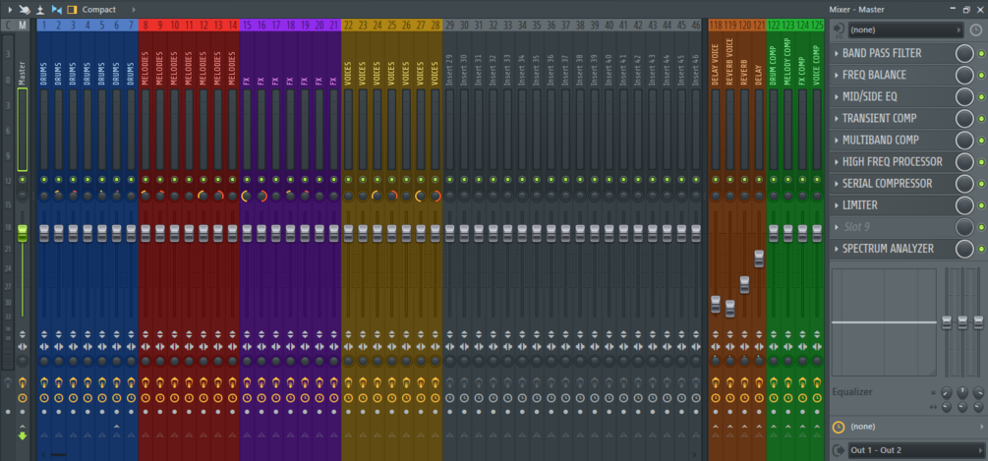Select track 125 VOICE COMP header
Screen dimensions: 988x461
(817, 26)
